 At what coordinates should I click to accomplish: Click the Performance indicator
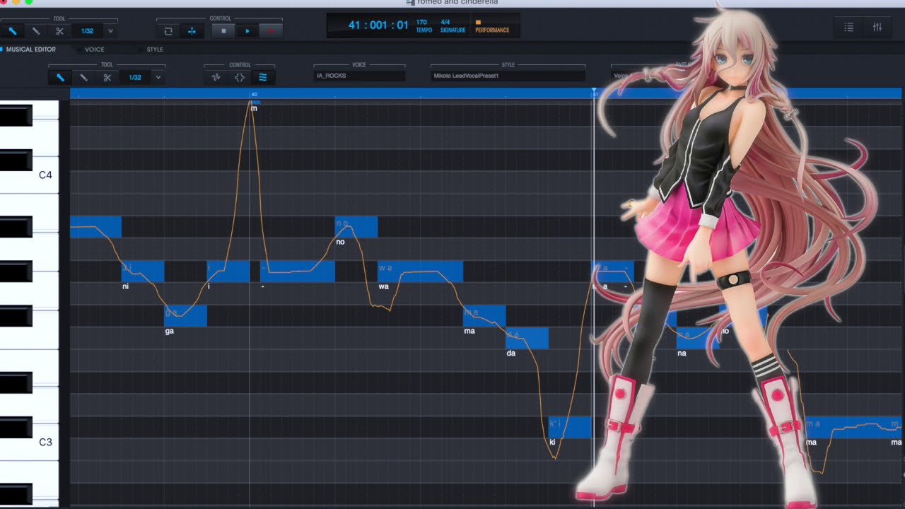pyautogui.click(x=492, y=27)
